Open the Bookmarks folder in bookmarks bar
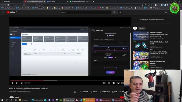 [x=92, y=8]
